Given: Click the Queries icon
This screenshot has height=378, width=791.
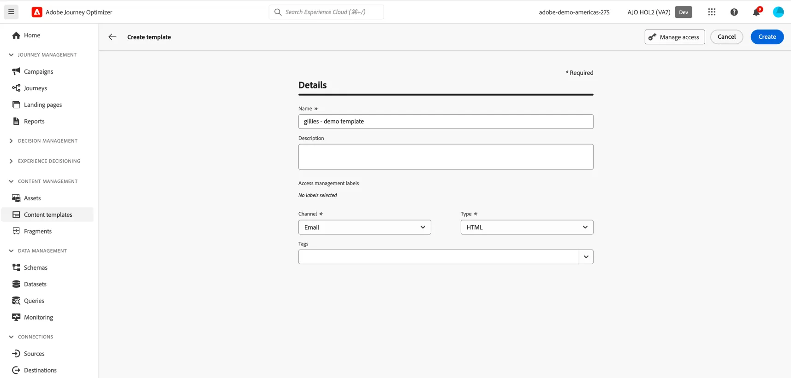Looking at the screenshot, I should [x=16, y=301].
